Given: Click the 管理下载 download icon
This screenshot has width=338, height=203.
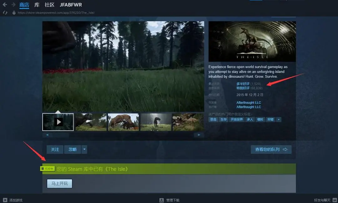Looking at the screenshot, I should coord(161,200).
